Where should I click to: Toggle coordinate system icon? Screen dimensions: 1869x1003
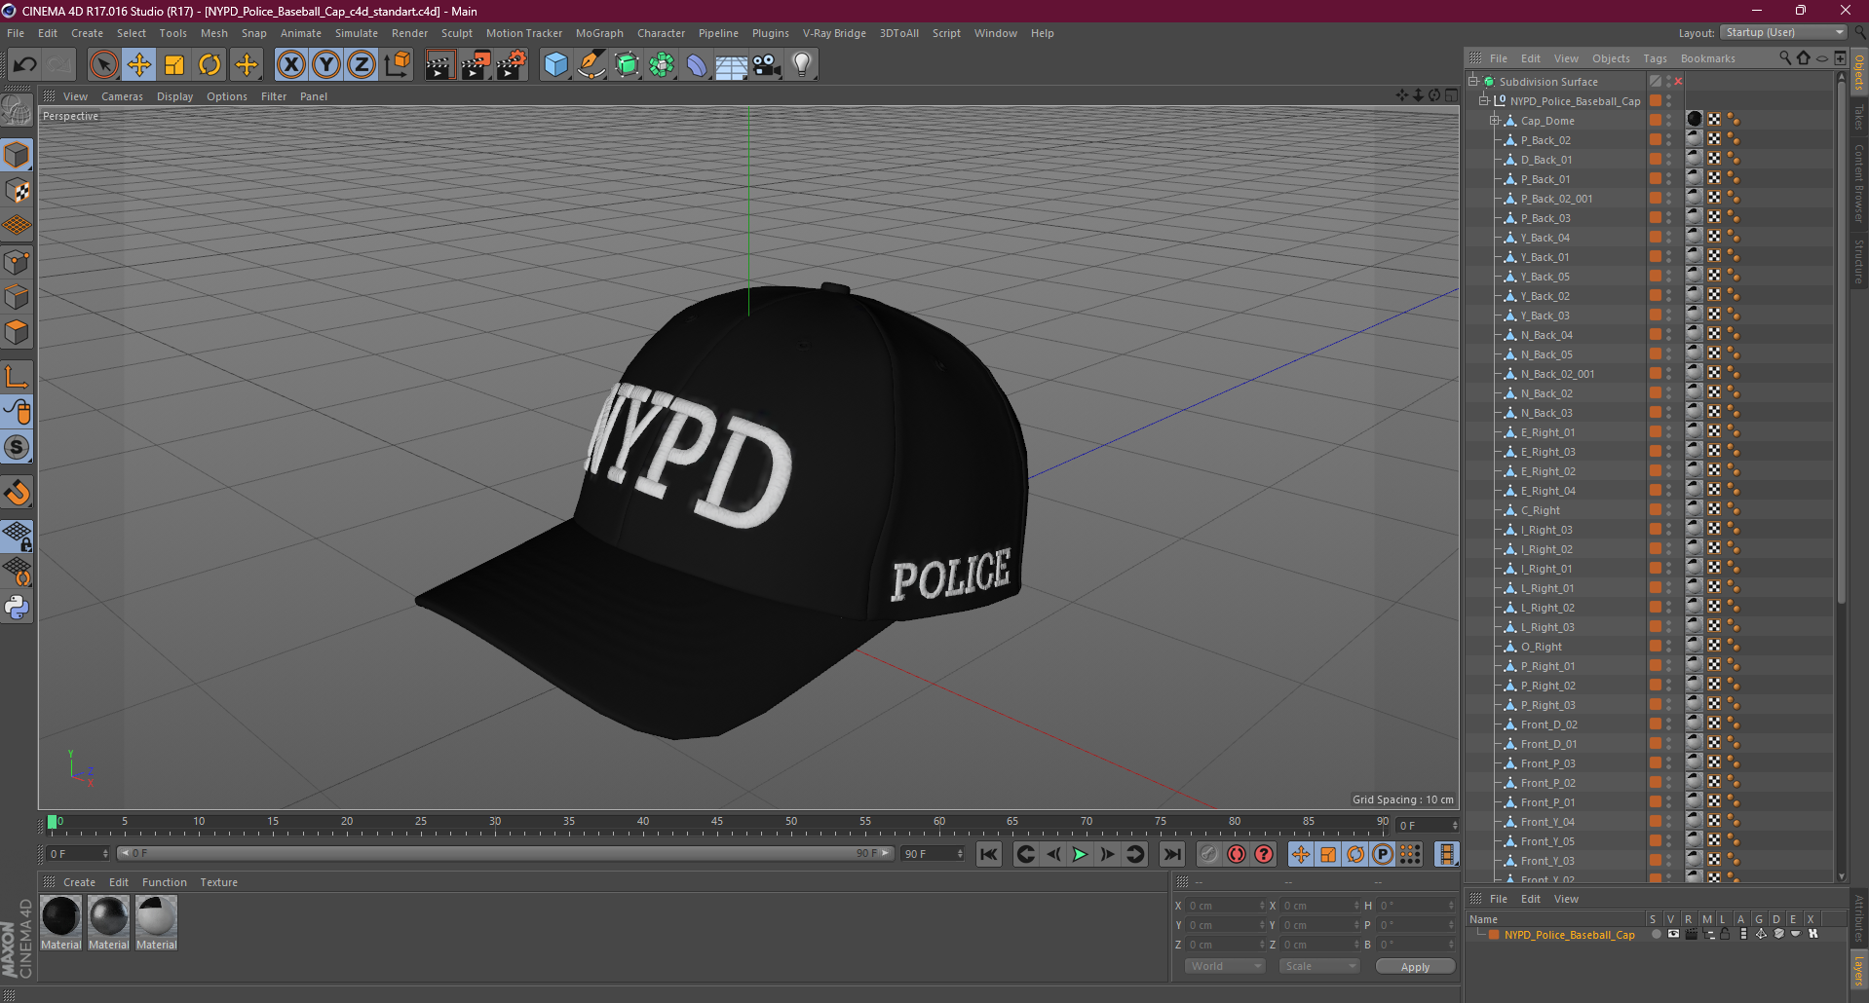pyautogui.click(x=397, y=65)
